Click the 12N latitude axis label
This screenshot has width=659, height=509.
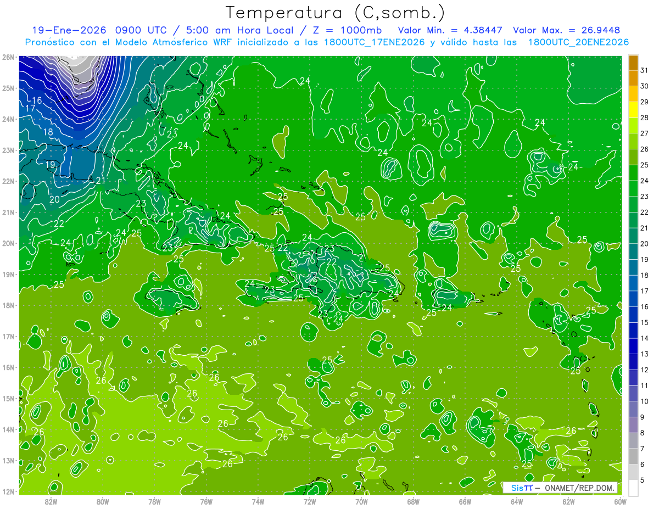[8, 491]
